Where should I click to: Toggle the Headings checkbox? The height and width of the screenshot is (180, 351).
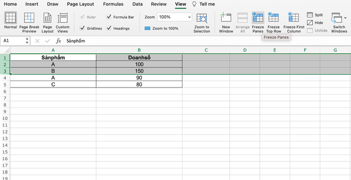[x=109, y=28]
